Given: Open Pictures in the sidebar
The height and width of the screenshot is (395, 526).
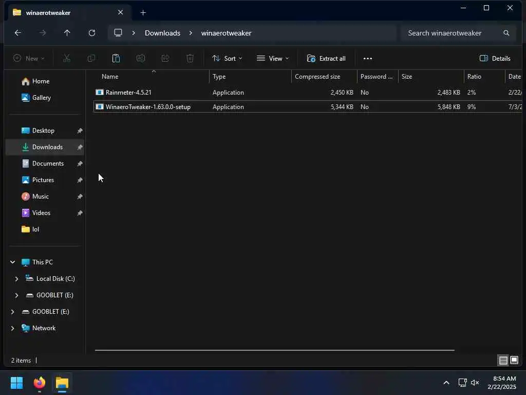Looking at the screenshot, I should [43, 180].
